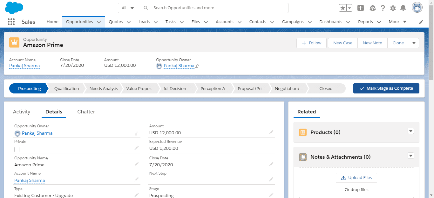The width and height of the screenshot is (434, 198).
Task: Switch to the Chatter tab
Action: pyautogui.click(x=86, y=112)
